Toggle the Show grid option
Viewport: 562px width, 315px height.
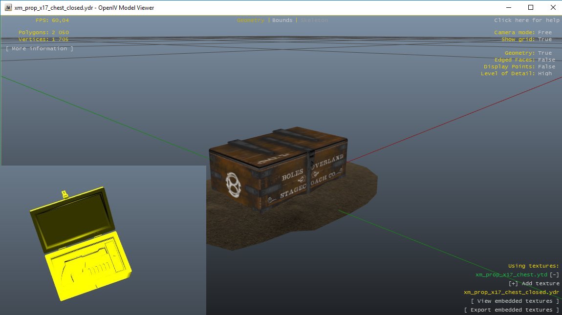(x=544, y=40)
